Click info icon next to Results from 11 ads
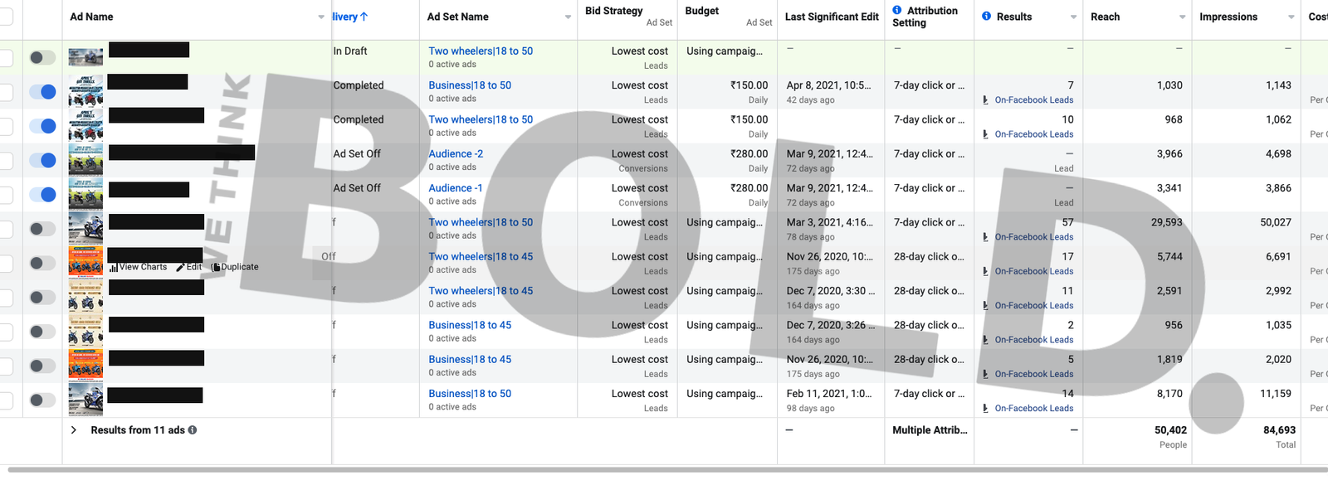This screenshot has height=480, width=1328. click(193, 430)
